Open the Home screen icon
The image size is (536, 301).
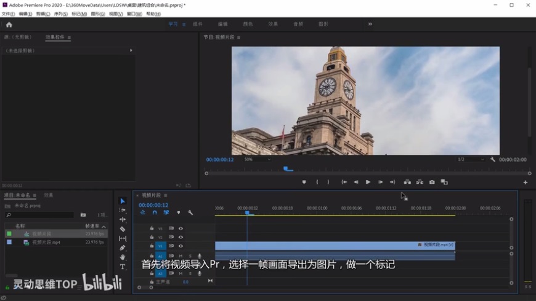coord(9,25)
